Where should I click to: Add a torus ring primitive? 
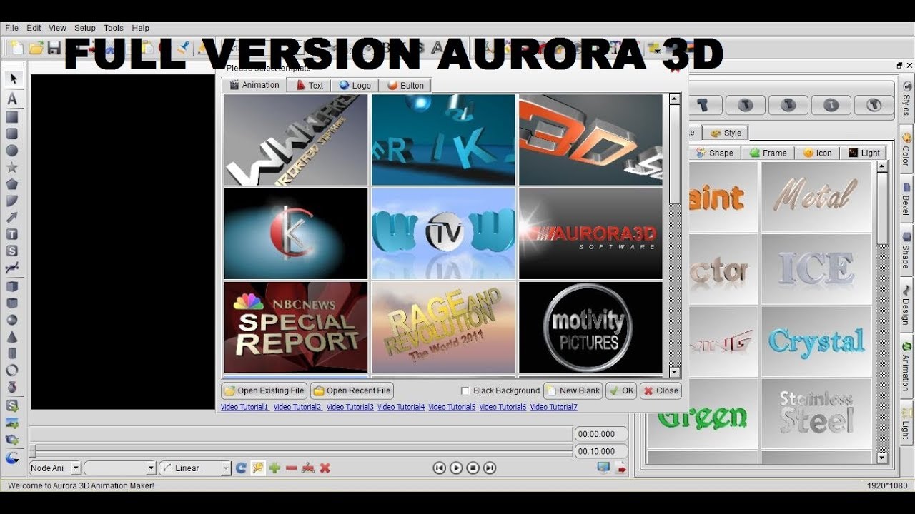tap(12, 371)
